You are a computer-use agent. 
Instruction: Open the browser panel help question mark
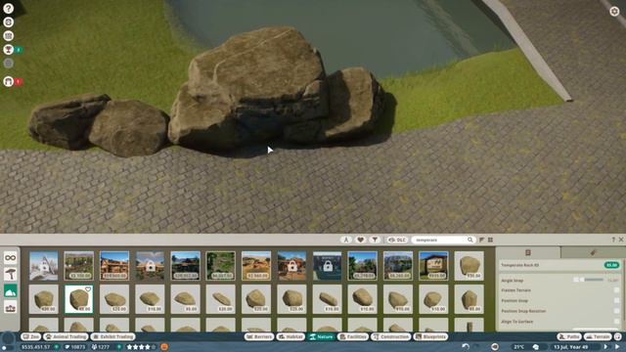(x=613, y=240)
